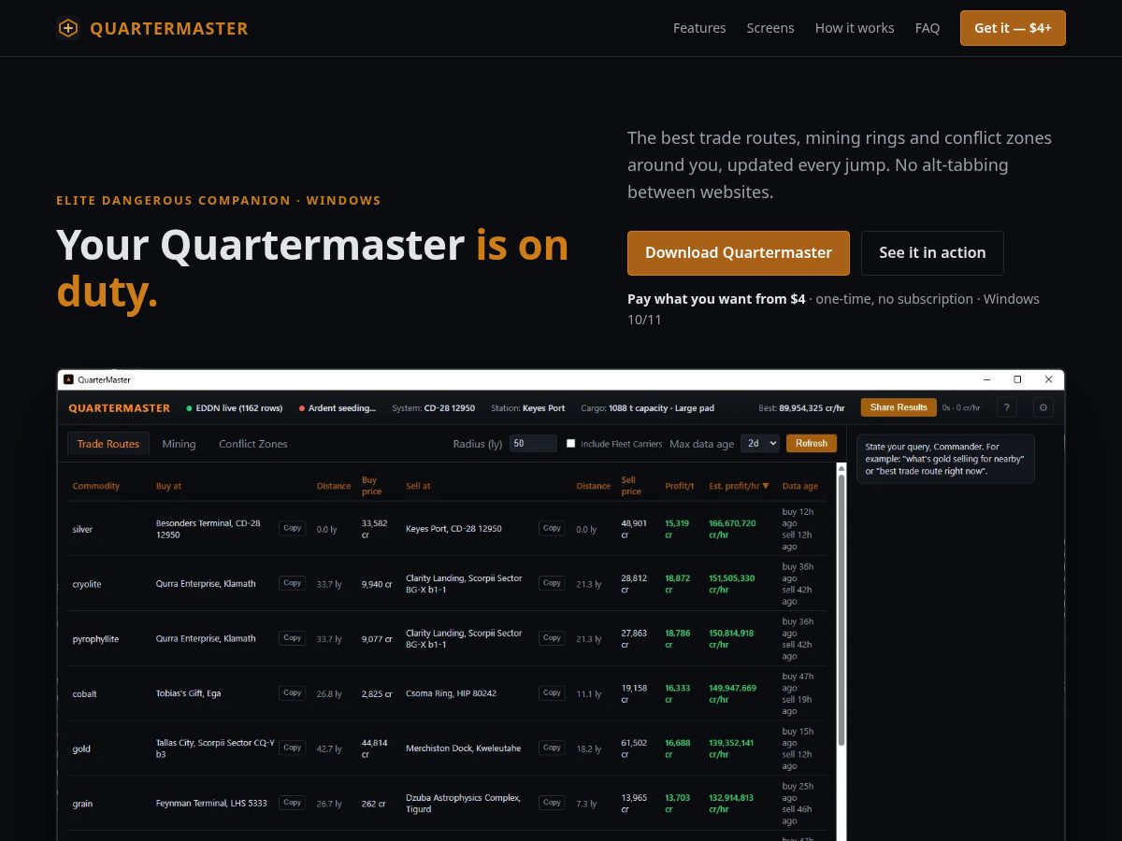Viewport: 1122px width, 841px height.
Task: Click the Get it — $4+ button
Action: pyautogui.click(x=1013, y=28)
